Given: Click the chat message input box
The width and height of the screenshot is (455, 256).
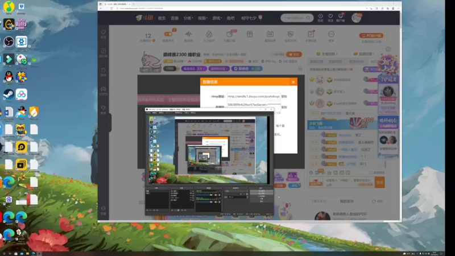Looking at the screenshot, I should tap(349, 182).
